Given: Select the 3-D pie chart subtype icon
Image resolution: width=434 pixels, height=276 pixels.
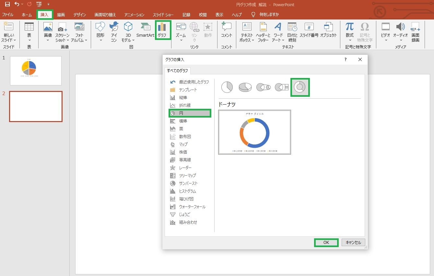Looking at the screenshot, I should point(245,87).
